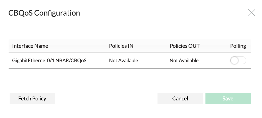Click blank footer area between Fetch Policy and Cancel
The image size is (262, 118).
pyautogui.click(x=106, y=98)
